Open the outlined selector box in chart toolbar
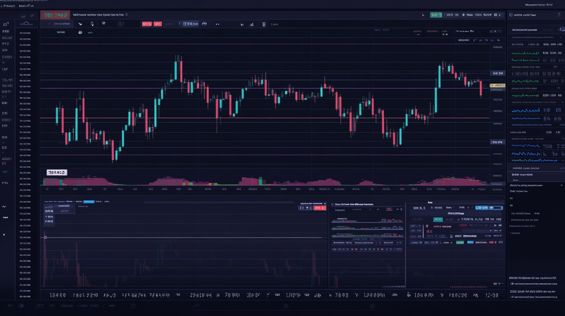Image resolution: width=565 pixels, height=316 pixels. point(190,24)
